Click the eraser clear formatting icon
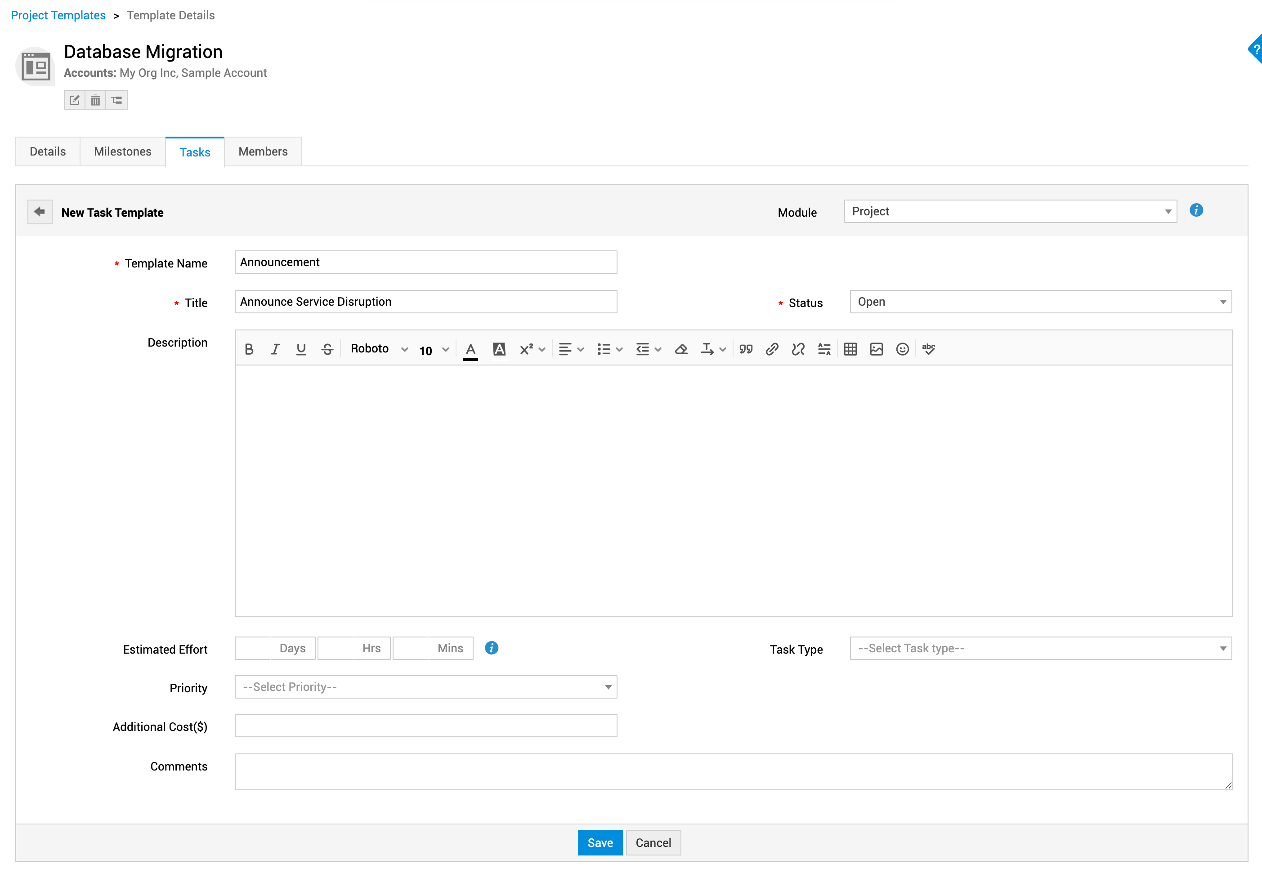 [x=681, y=349]
